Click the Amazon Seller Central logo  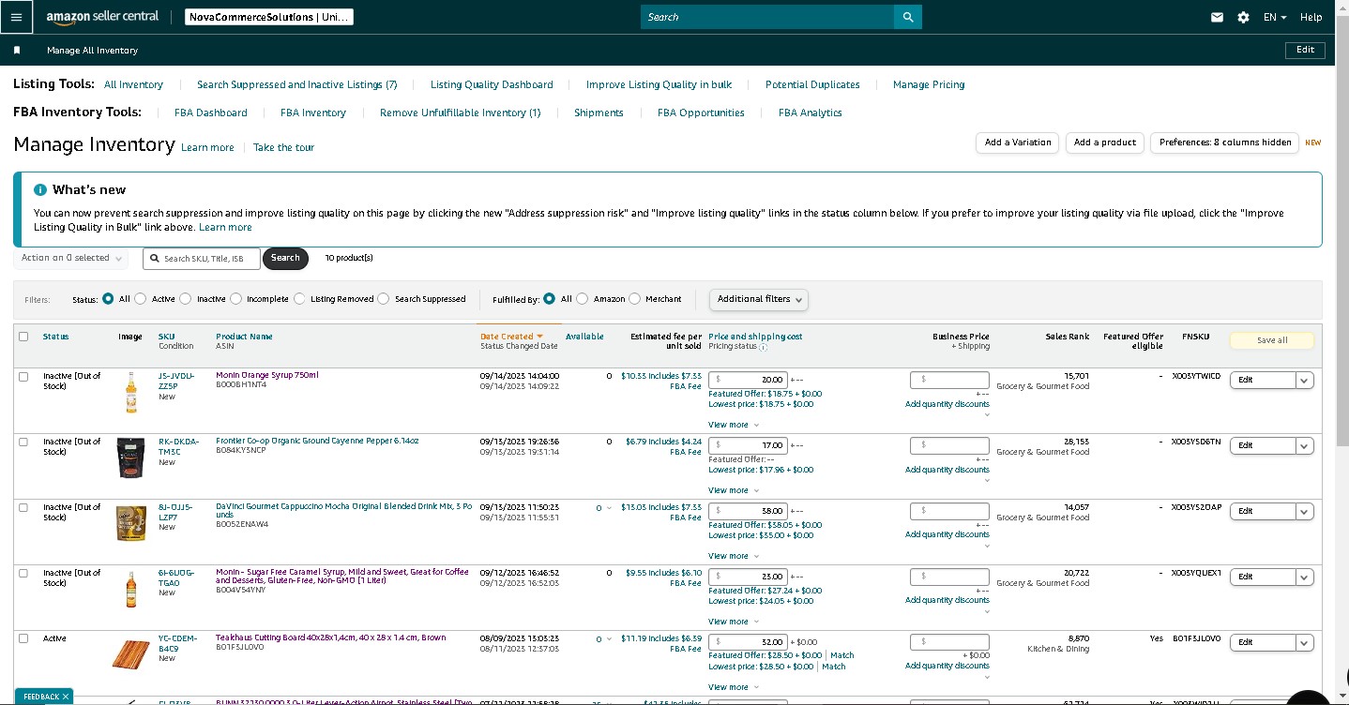(102, 17)
